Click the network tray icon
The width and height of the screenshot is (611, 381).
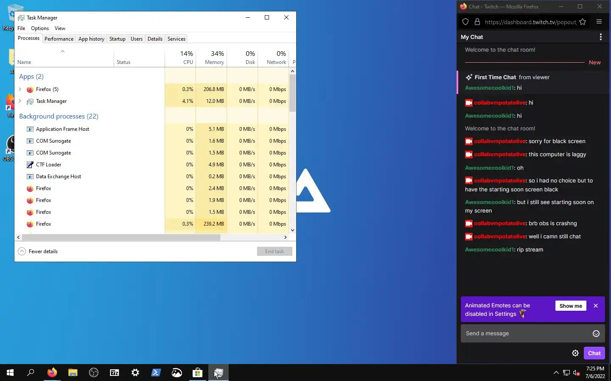click(566, 373)
